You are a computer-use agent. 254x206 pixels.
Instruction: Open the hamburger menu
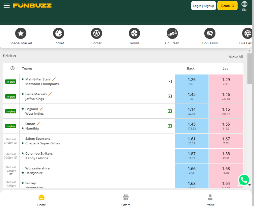click(x=7, y=6)
